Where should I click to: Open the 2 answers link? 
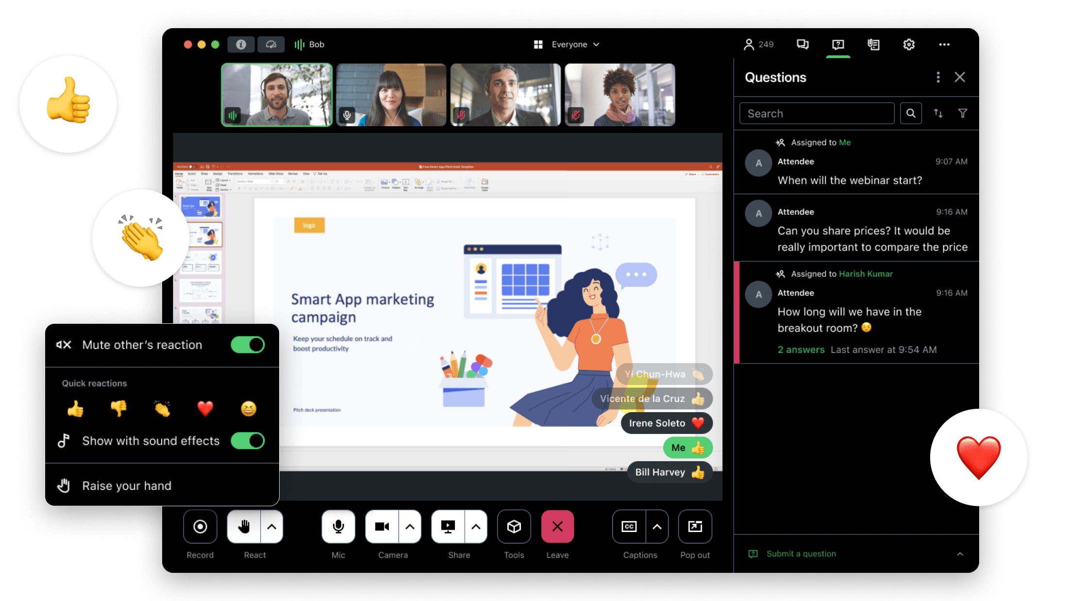[801, 350]
